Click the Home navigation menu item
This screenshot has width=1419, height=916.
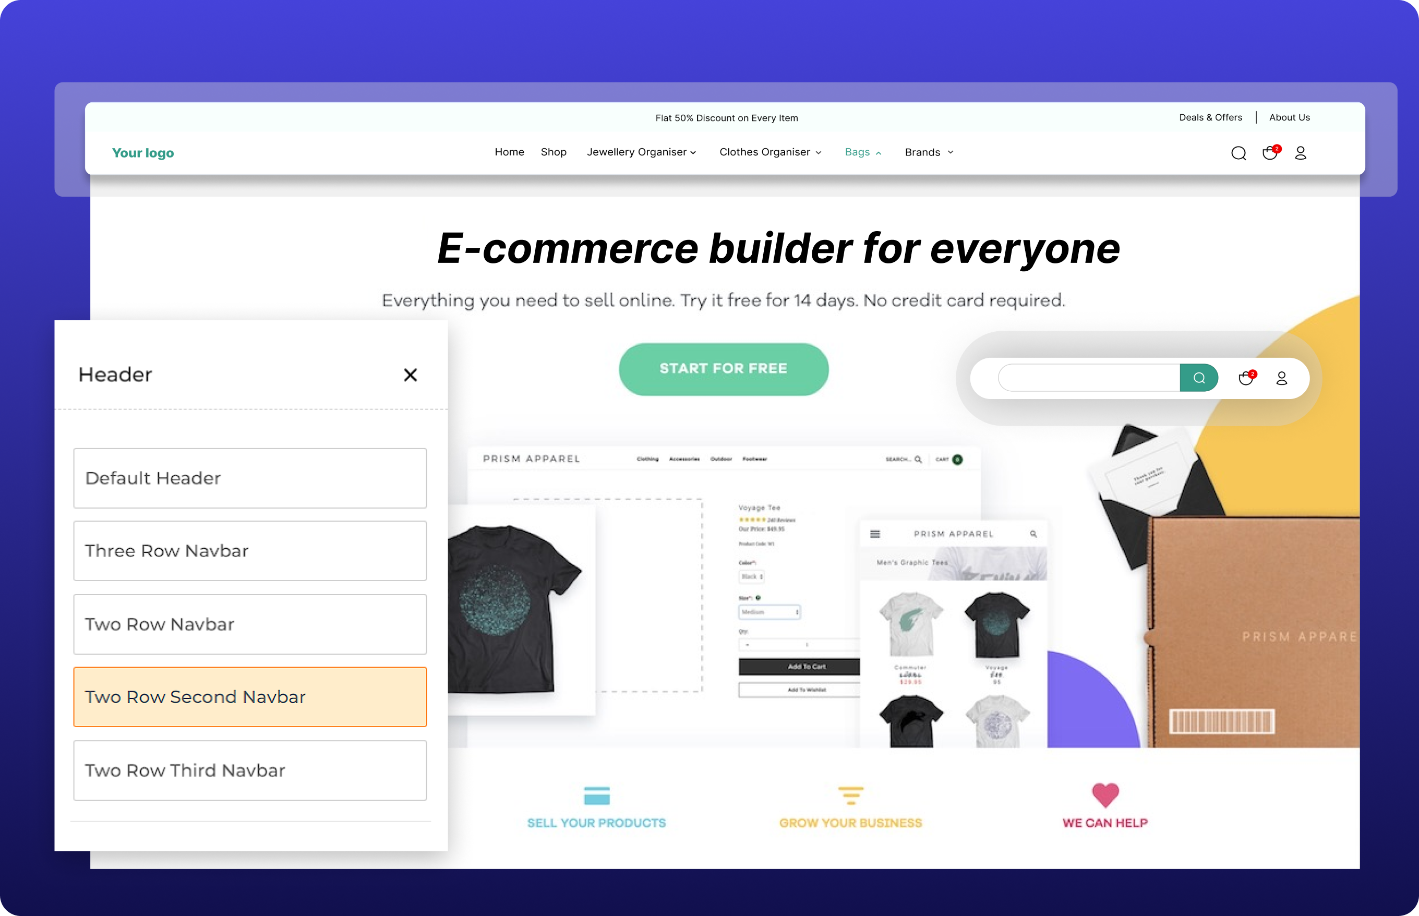(508, 152)
